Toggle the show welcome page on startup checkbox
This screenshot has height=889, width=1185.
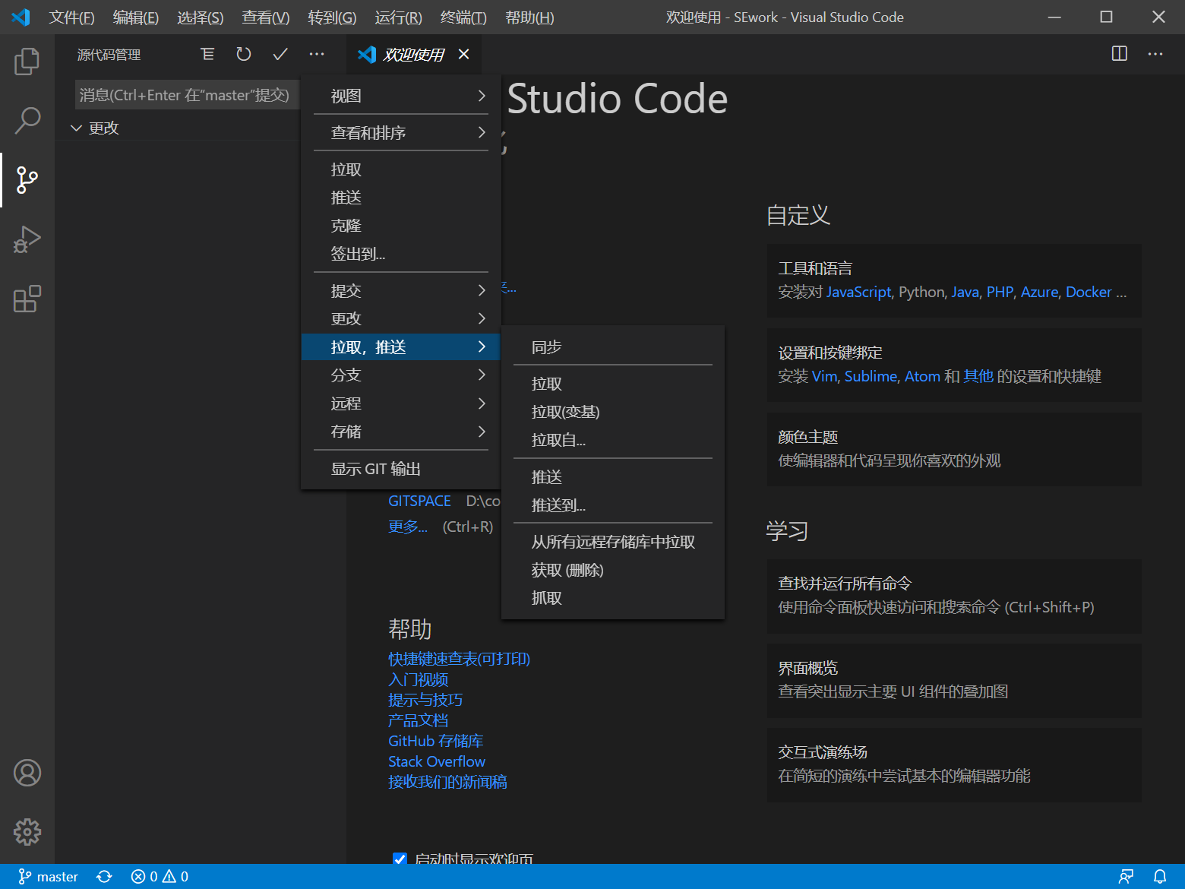[400, 859]
